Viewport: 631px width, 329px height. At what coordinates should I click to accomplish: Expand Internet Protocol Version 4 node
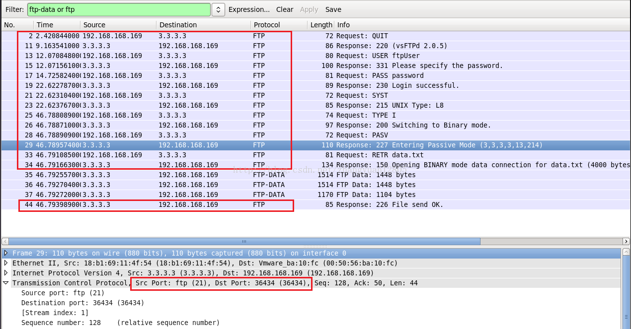6,273
